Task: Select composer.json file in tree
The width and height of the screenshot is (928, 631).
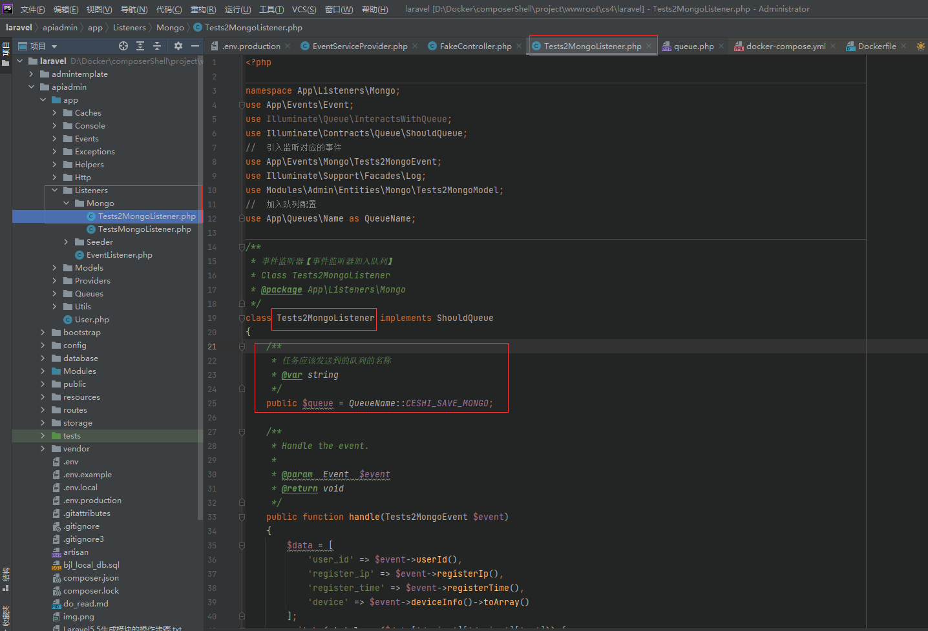Action: (x=90, y=578)
